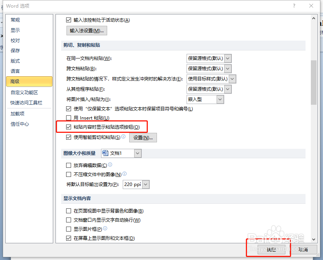The width and height of the screenshot is (323, 260).
Task: Click scrollbar down arrow in options pane
Action: [313, 239]
